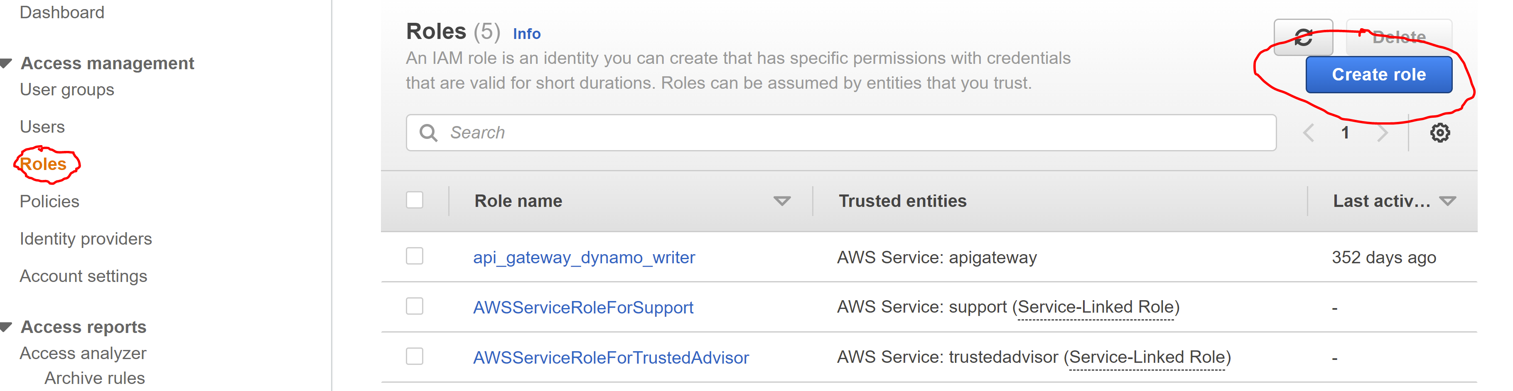Go to Identity providers page
The width and height of the screenshot is (1513, 391).
click(86, 239)
